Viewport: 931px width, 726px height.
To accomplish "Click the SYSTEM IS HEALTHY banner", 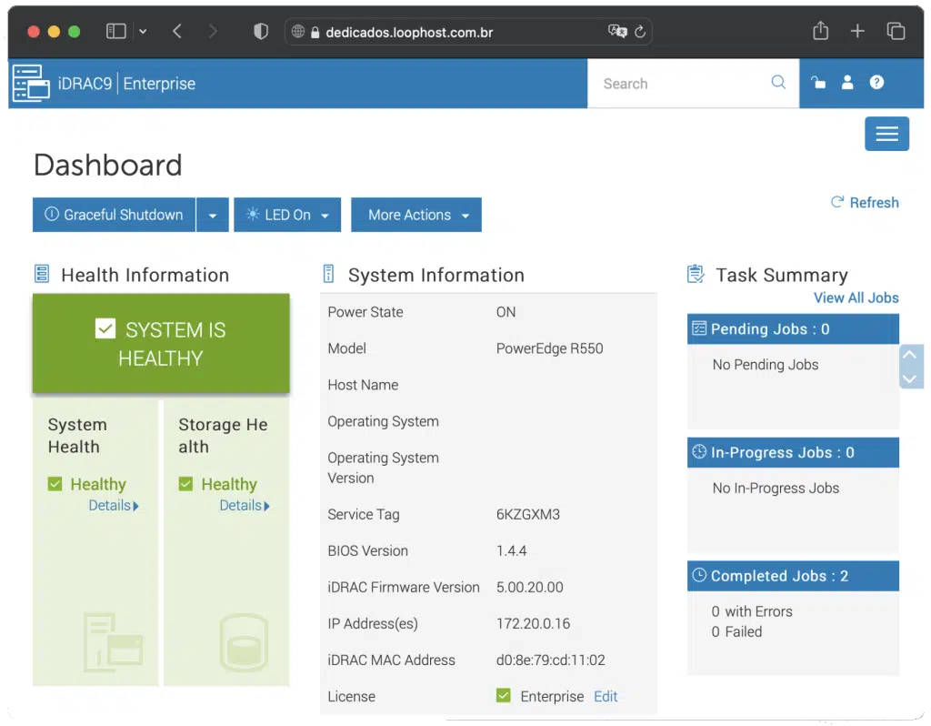I will 161,343.
